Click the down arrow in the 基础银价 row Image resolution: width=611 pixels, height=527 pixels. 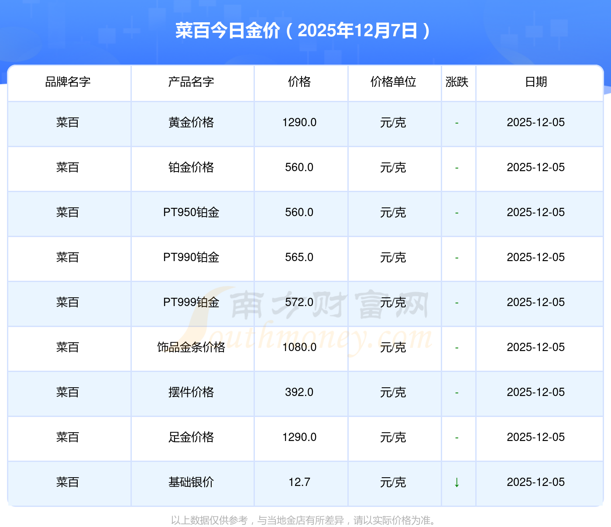(x=457, y=482)
